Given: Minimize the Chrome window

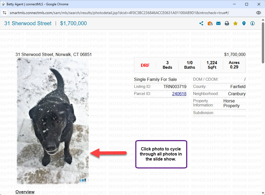Looking at the screenshot, I should [234, 4].
